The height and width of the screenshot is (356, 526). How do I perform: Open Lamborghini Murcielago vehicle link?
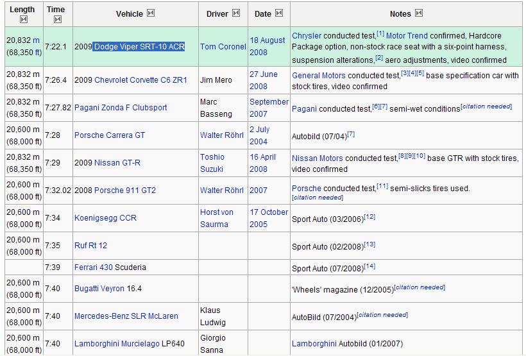117,344
